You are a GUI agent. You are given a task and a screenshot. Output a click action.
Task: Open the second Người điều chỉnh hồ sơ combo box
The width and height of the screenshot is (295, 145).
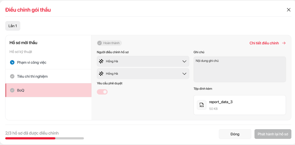click(x=143, y=74)
